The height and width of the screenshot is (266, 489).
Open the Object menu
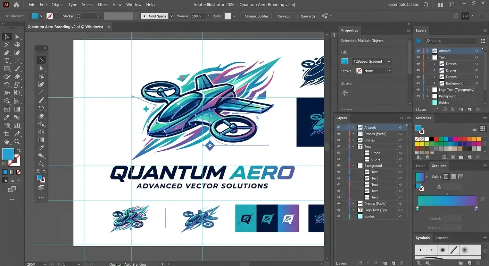coord(58,5)
